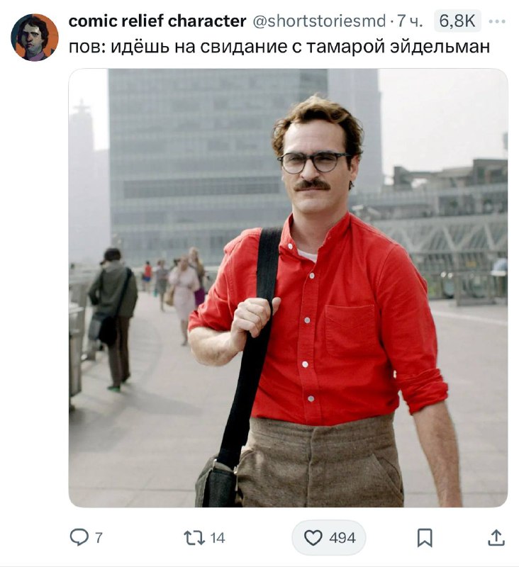Viewport: 519px width, 567px height.
Task: Like the tweet with heart icon
Action: click(313, 538)
